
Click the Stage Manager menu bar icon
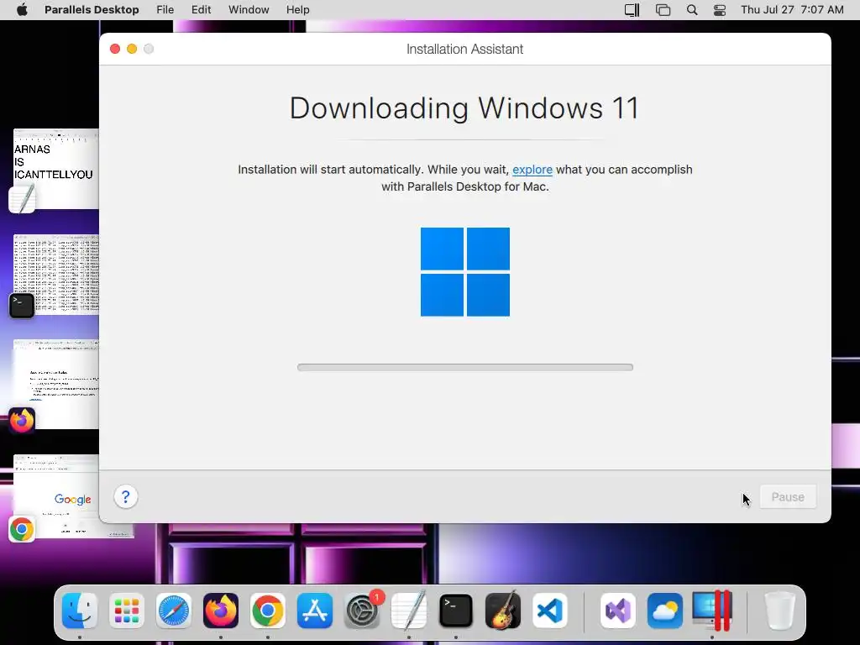point(663,10)
